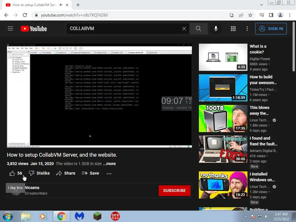Launch Dev-C++ from taskbar
Screen dimensions: 296x222
(x=115, y=216)
